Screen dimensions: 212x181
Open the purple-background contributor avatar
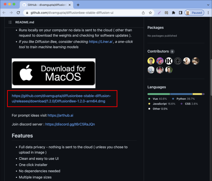coord(160,61)
